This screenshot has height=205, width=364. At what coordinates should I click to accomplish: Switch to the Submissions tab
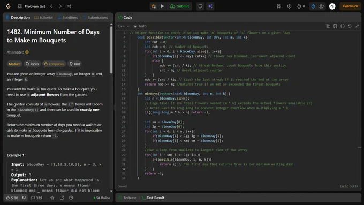[95, 18]
